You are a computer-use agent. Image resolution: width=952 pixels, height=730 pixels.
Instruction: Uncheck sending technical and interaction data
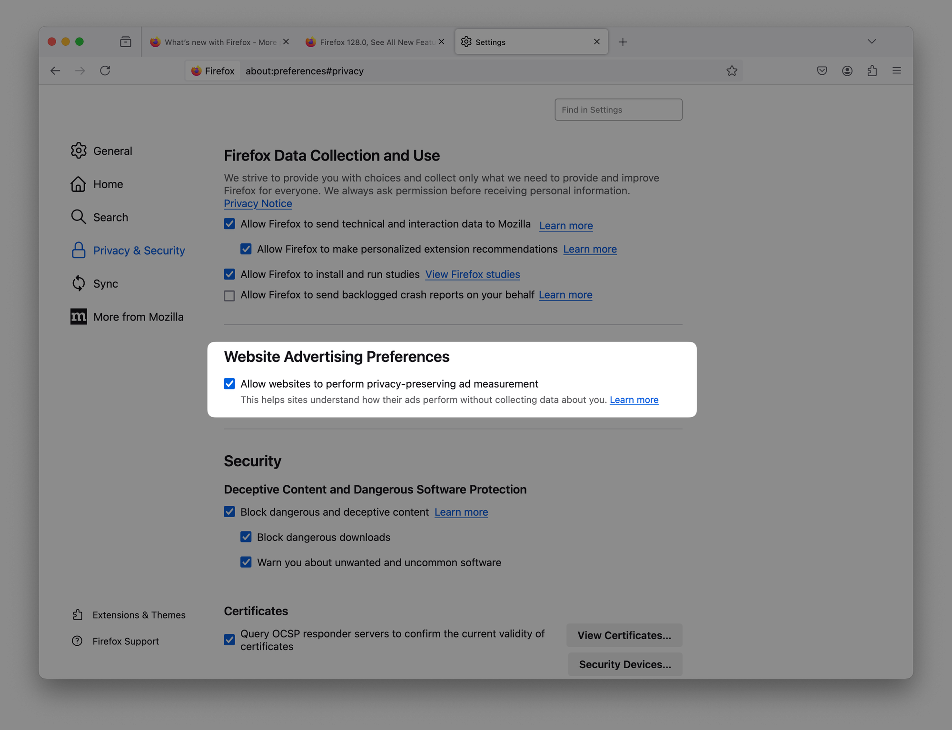tap(229, 224)
